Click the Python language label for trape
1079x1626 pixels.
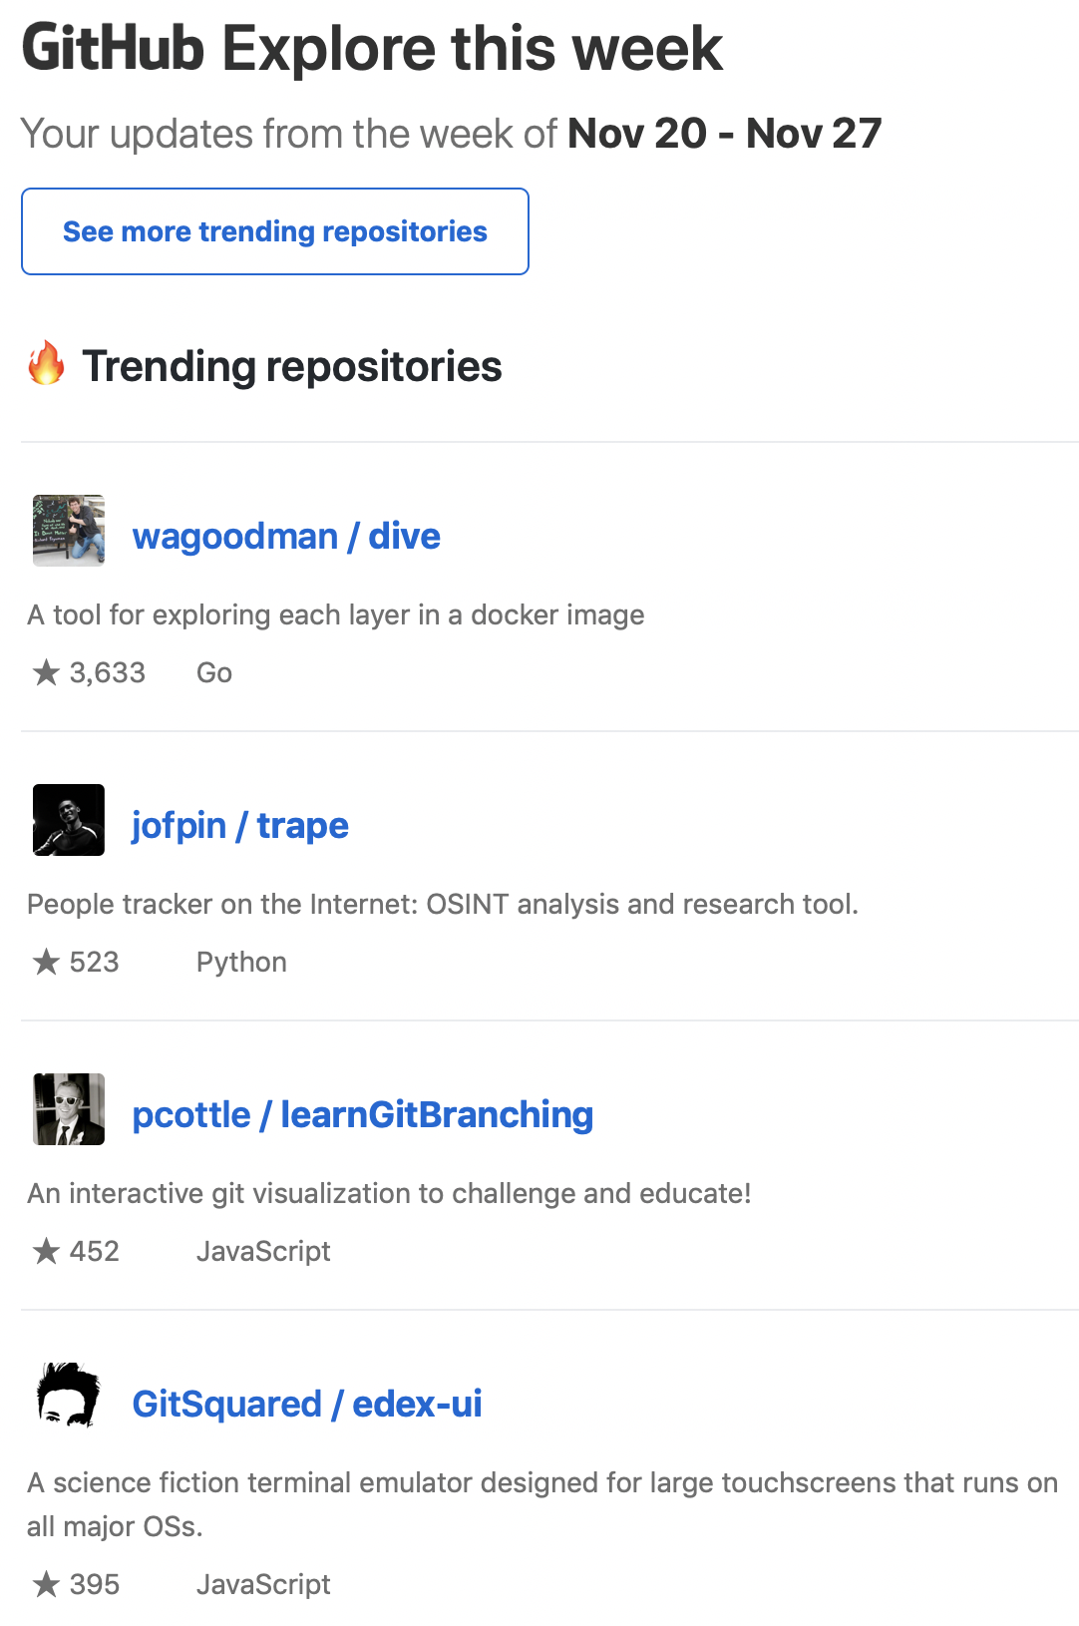241,963
